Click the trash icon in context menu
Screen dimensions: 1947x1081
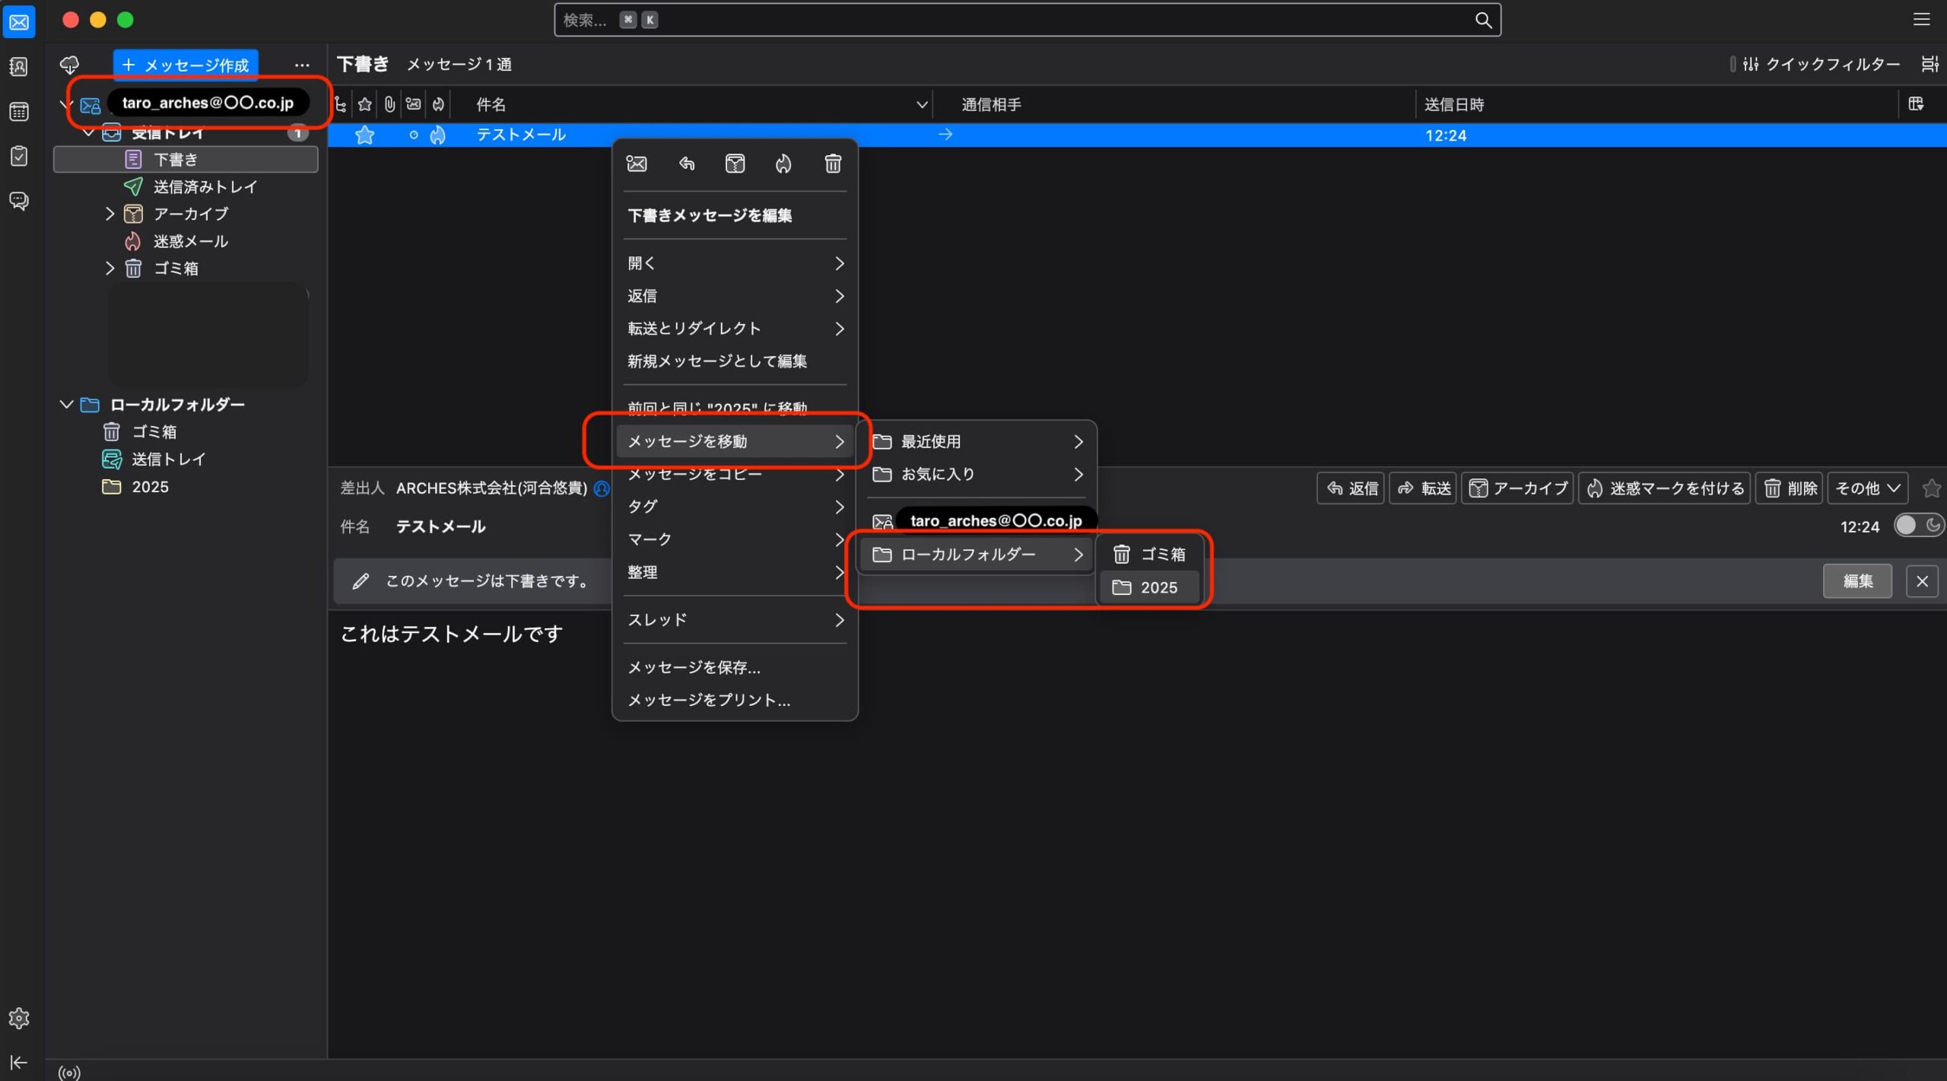point(833,164)
